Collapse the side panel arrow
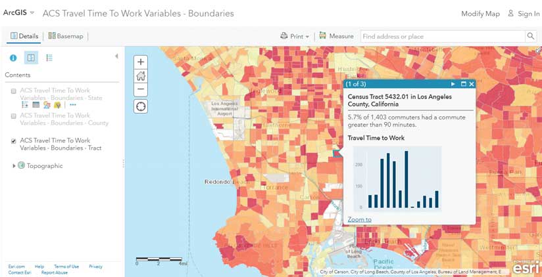Screen dimensions: 542x277 point(116,56)
